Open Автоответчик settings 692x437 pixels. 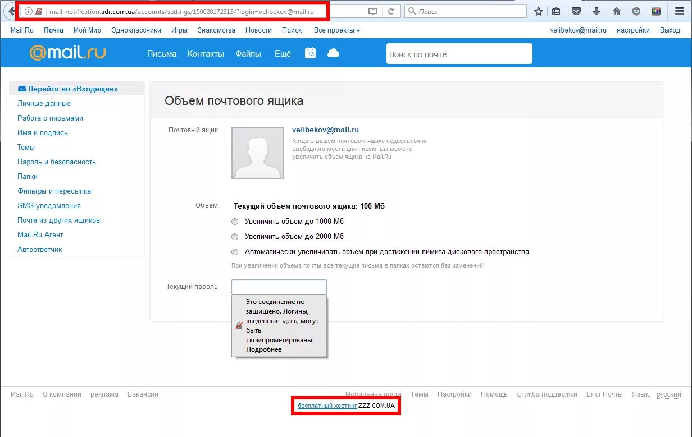click(x=39, y=249)
